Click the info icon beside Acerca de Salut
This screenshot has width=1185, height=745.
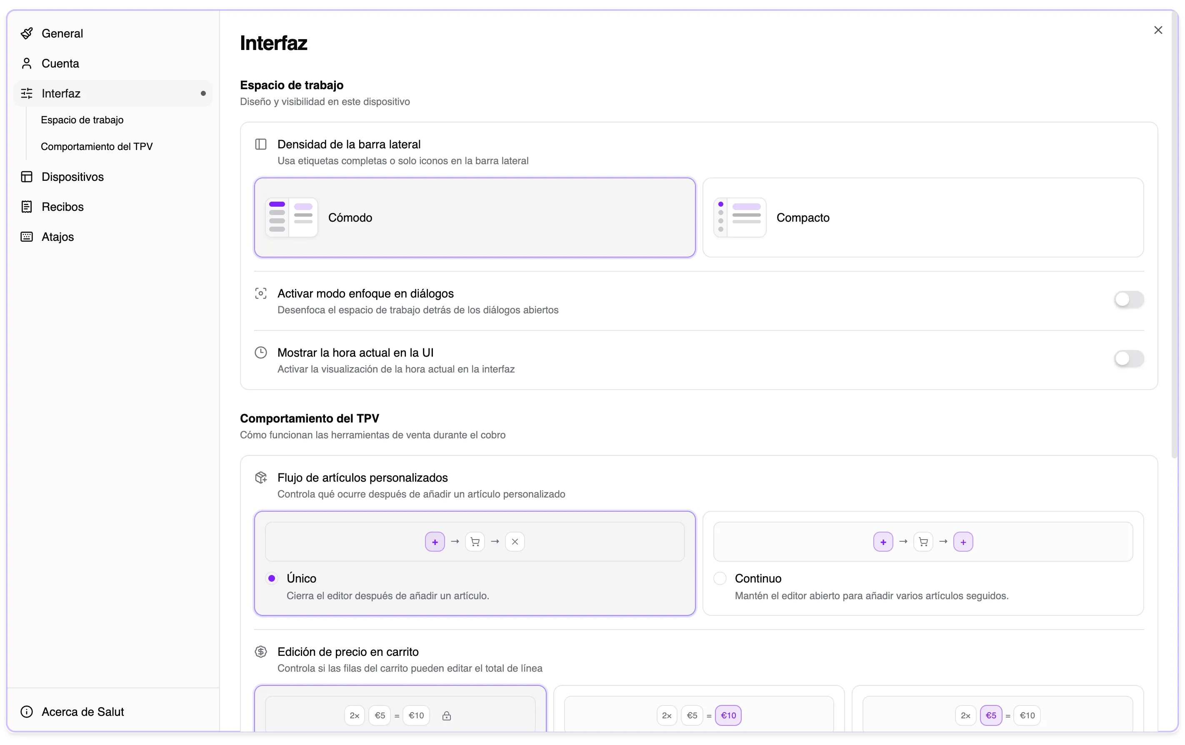pos(27,712)
